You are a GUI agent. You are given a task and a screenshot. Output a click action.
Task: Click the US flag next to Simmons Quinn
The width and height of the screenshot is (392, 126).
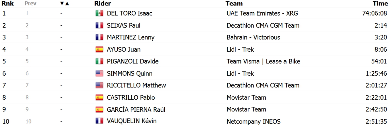coord(99,73)
